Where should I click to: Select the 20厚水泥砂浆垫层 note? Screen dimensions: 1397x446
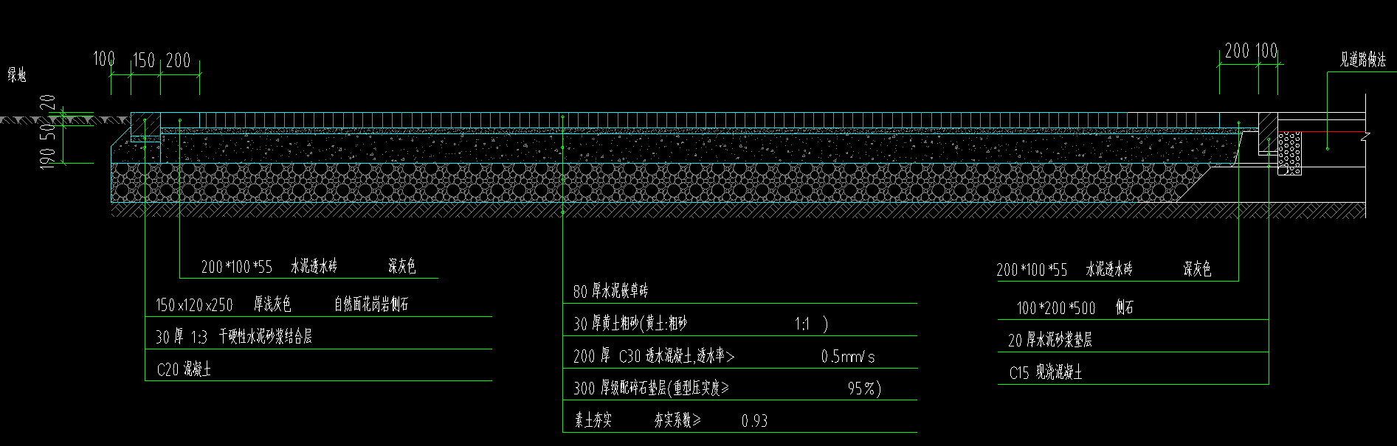pyautogui.click(x=1049, y=340)
